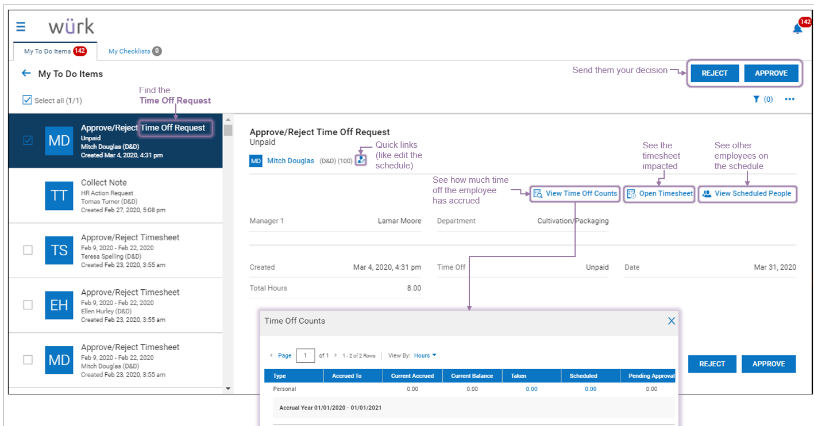This screenshot has height=426, width=814.
Task: Sort by the Accrued To column header
Action: (353, 376)
